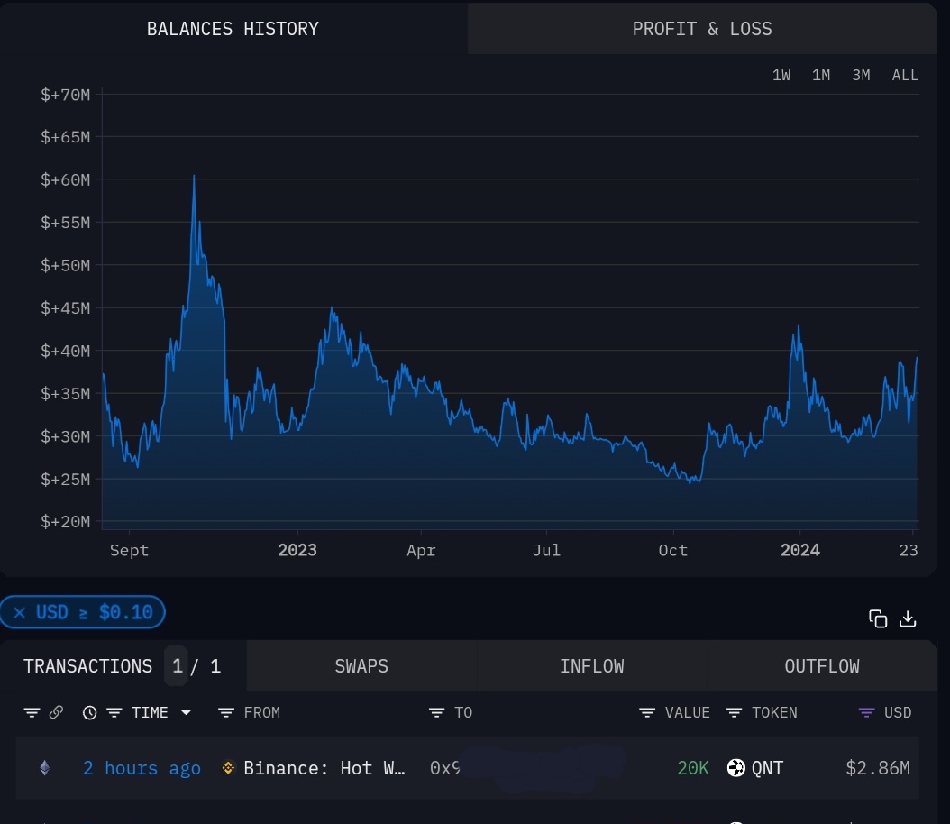Click the clock icon next to TIME

pos(88,712)
